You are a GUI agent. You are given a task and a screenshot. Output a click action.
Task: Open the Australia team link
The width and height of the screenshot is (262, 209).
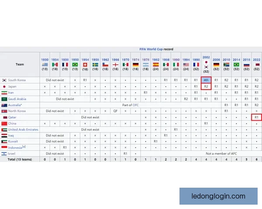14,105
